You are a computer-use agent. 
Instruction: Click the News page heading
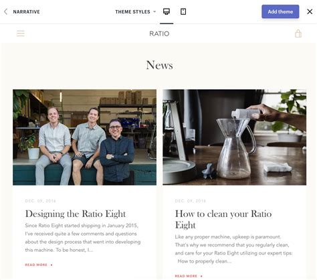(x=159, y=65)
